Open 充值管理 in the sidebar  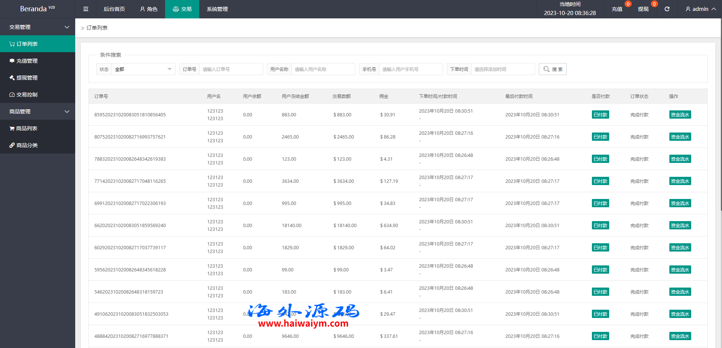(27, 61)
